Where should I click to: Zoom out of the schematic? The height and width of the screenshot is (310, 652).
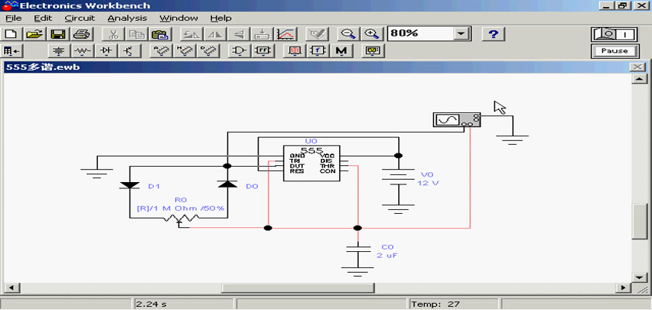348,34
